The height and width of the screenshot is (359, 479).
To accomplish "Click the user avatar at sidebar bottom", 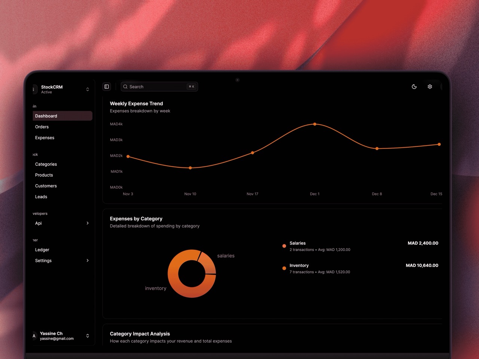I will pyautogui.click(x=34, y=336).
